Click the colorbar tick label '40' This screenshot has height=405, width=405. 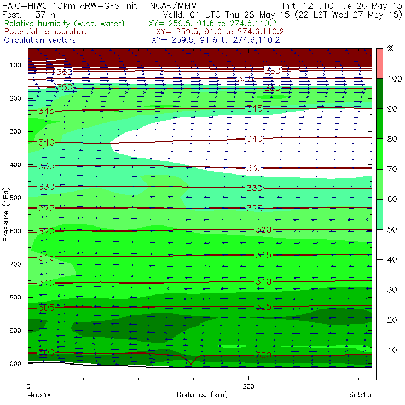click(x=392, y=260)
